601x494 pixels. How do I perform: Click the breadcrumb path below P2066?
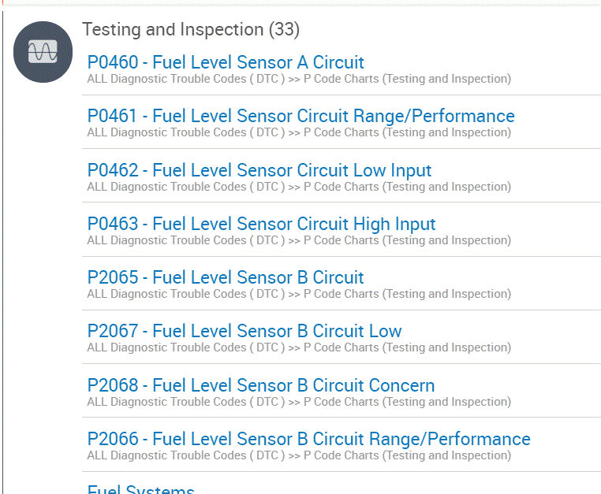299,455
